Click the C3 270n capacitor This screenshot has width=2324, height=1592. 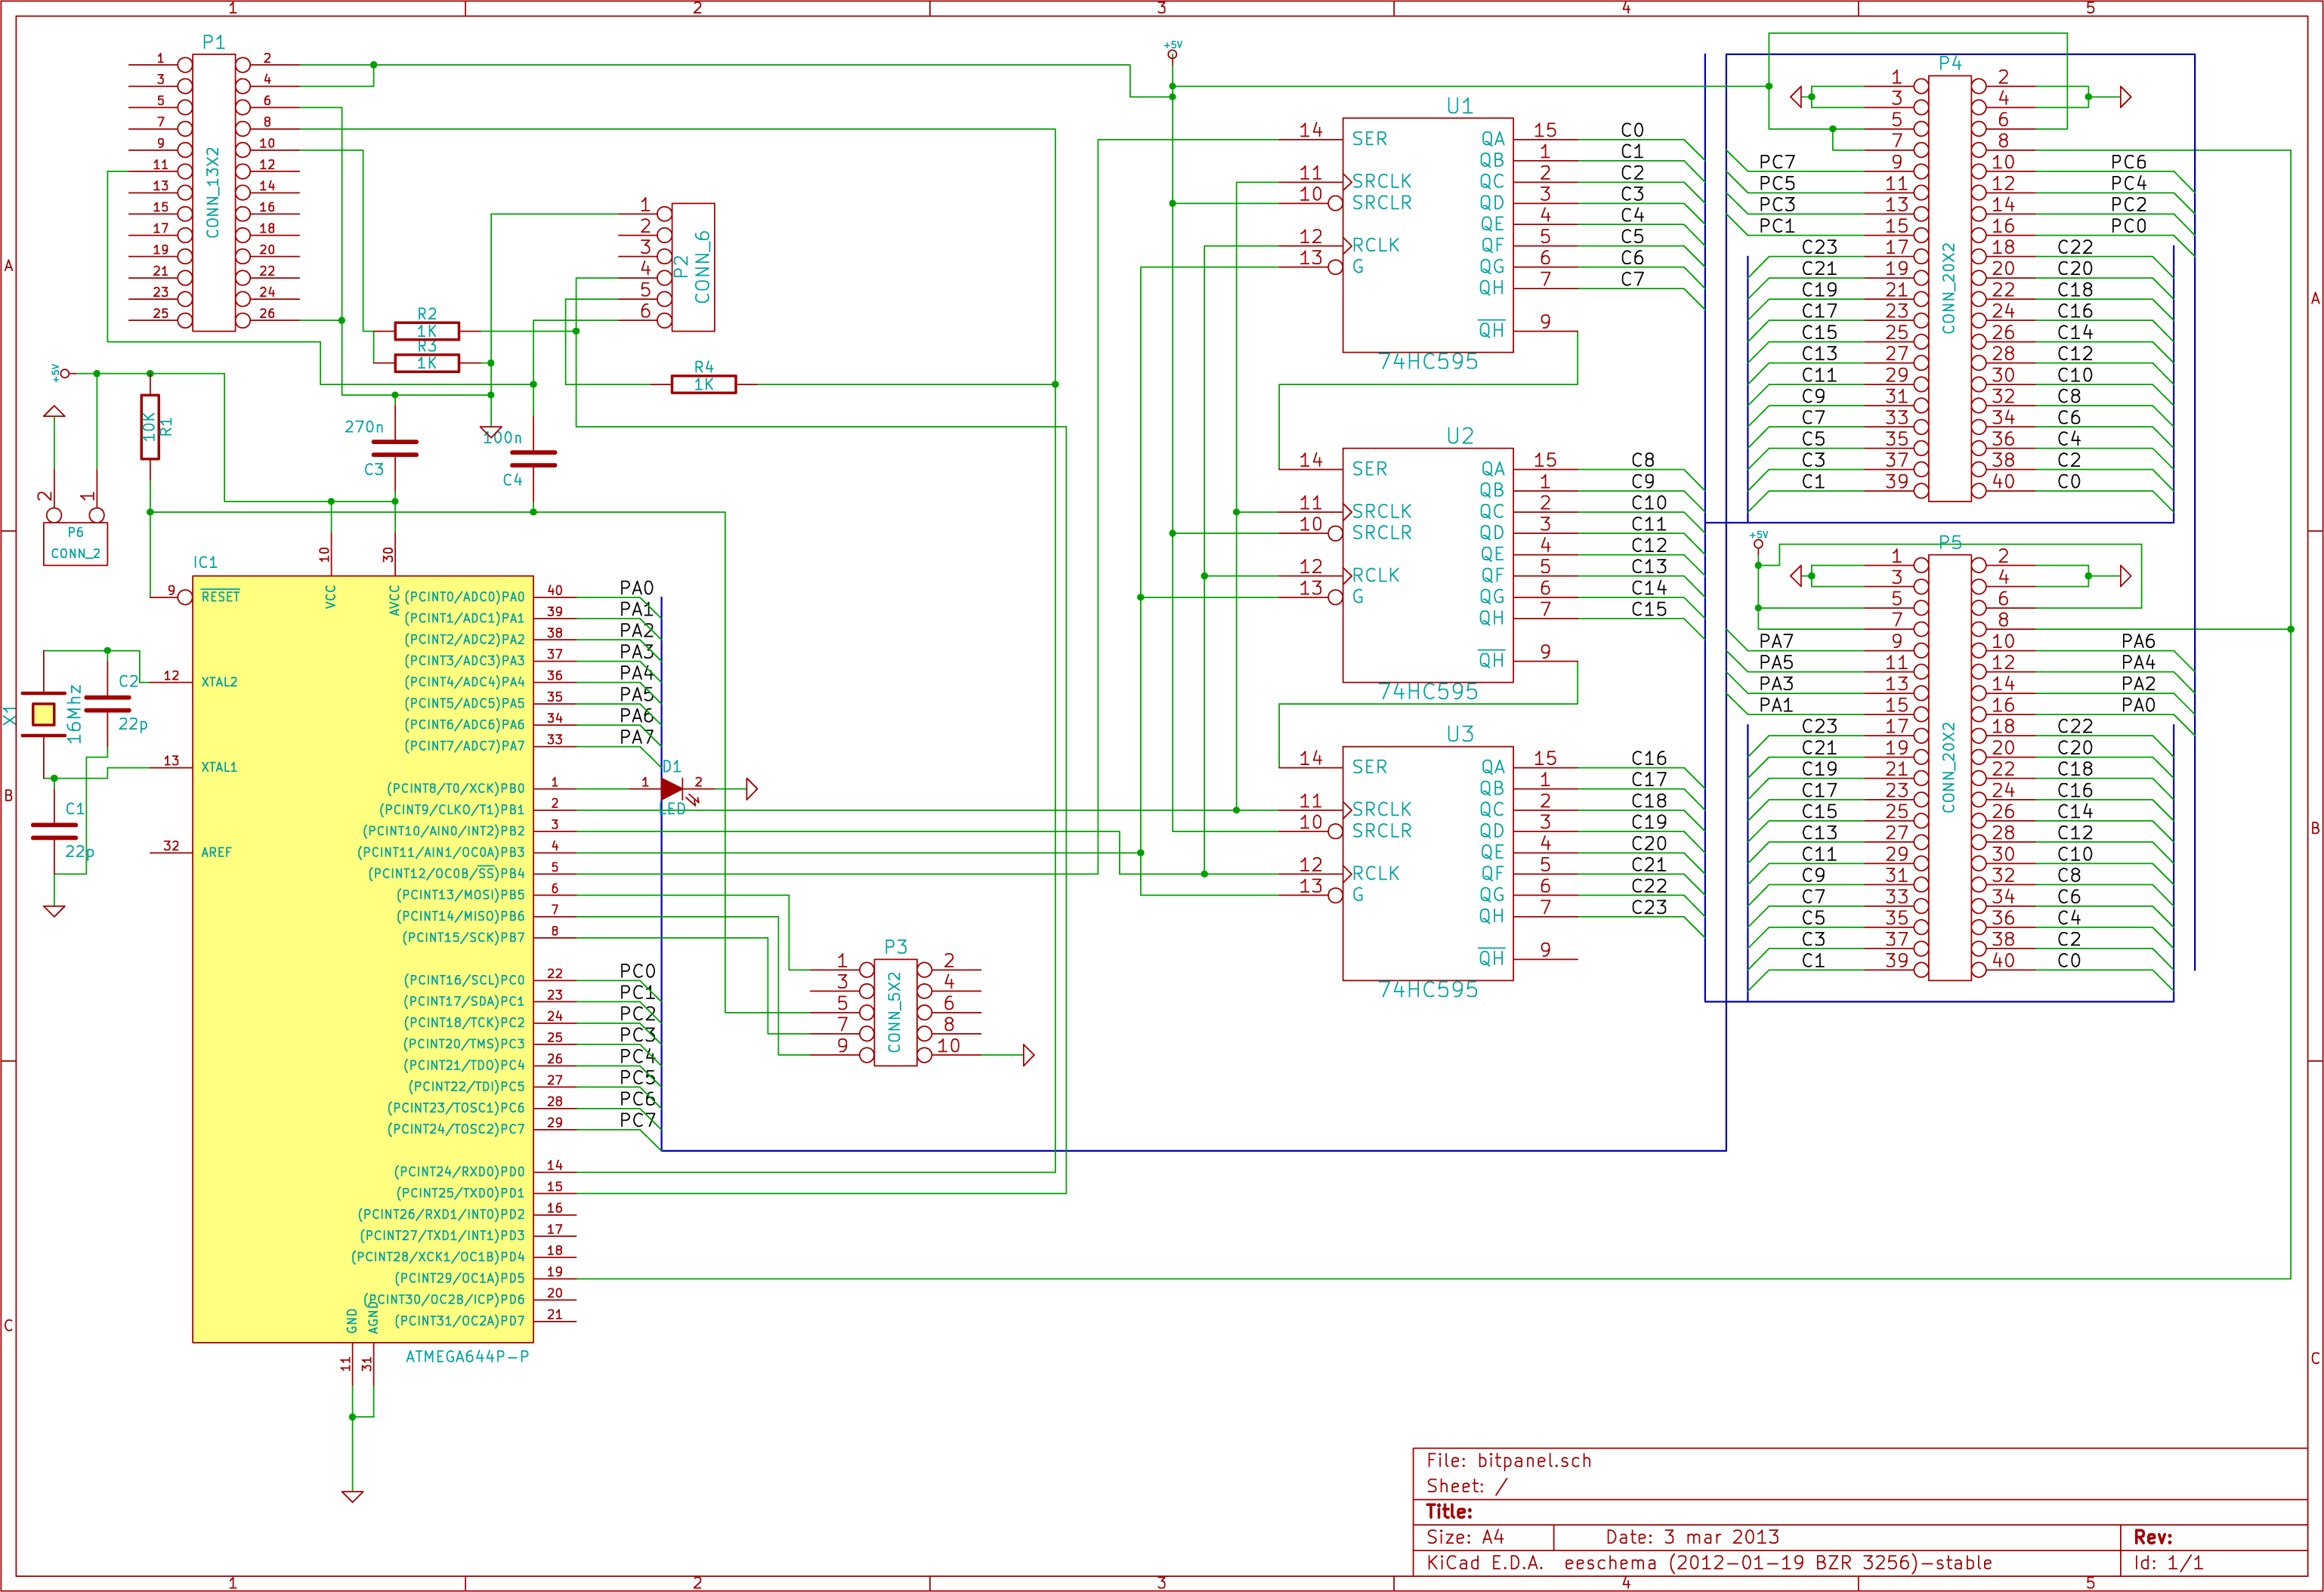(395, 448)
